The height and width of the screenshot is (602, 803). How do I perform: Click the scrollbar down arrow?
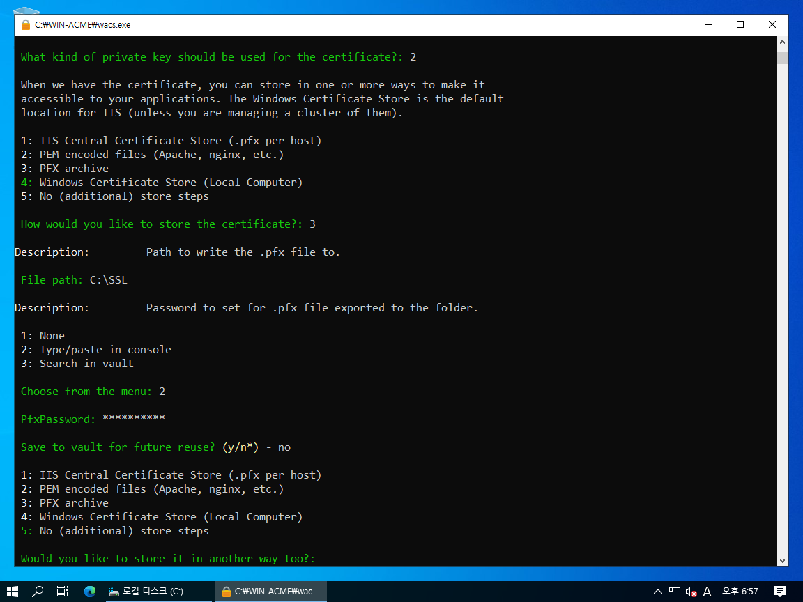click(x=782, y=560)
